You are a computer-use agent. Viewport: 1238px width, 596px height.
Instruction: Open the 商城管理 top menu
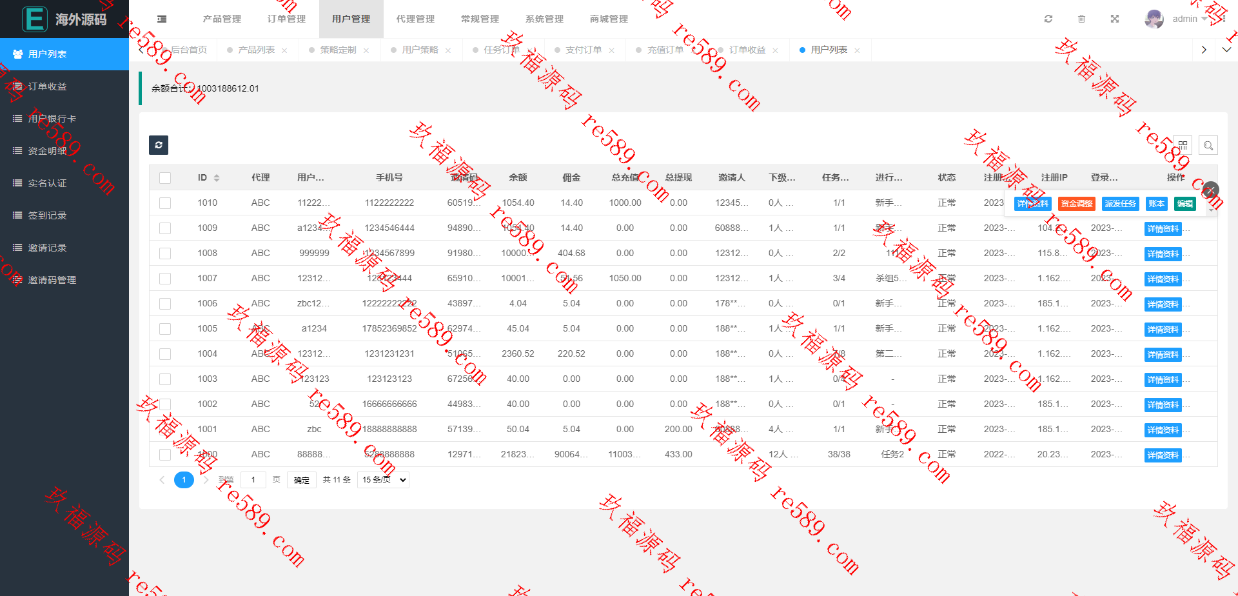(x=609, y=19)
